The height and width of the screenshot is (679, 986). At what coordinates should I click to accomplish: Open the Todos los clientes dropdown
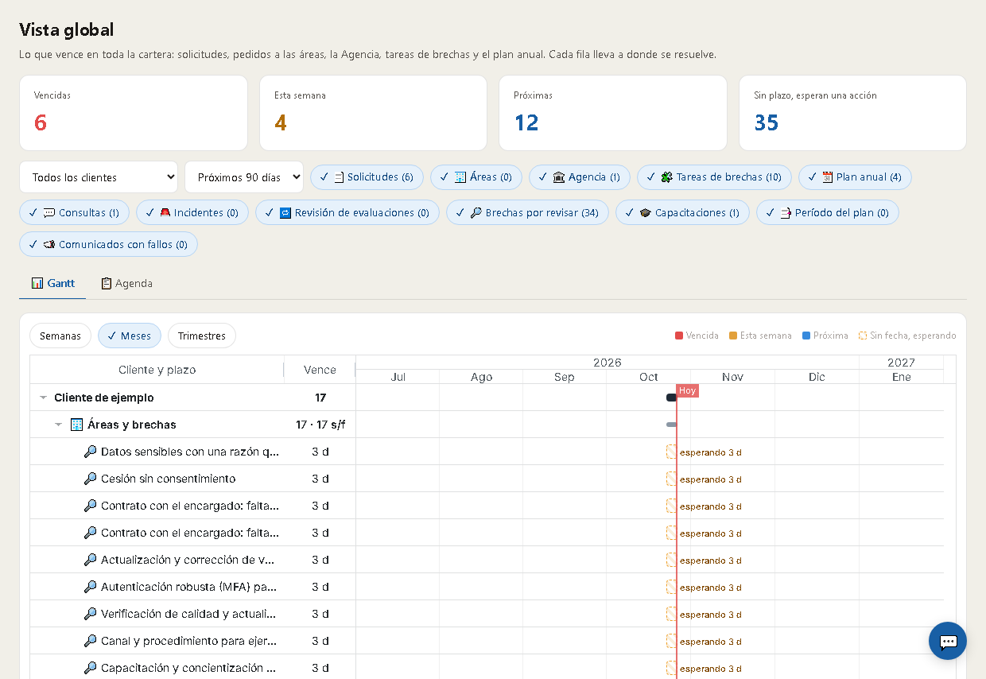coord(99,177)
